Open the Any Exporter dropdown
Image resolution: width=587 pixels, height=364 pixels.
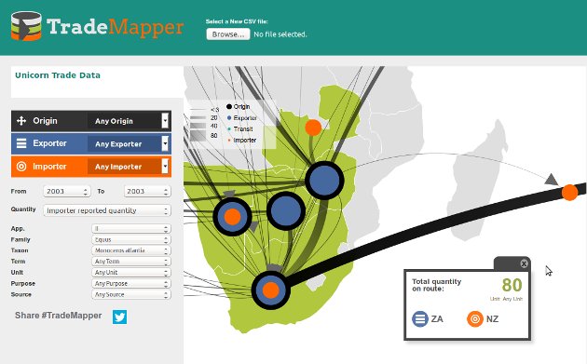coord(130,143)
